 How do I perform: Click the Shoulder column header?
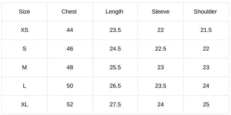coord(205,11)
